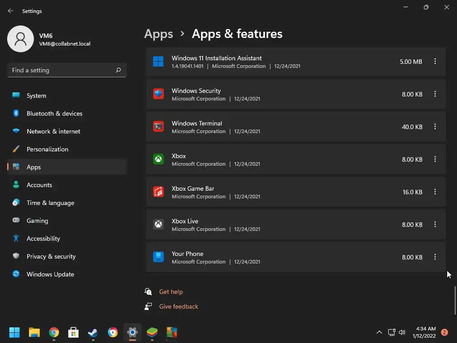
Task: Open Microsoft Store from the taskbar
Action: point(74,332)
